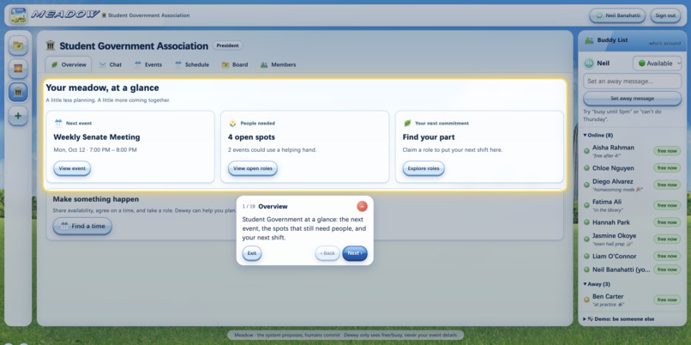Collapse the Online (8) buddy group

click(598, 136)
